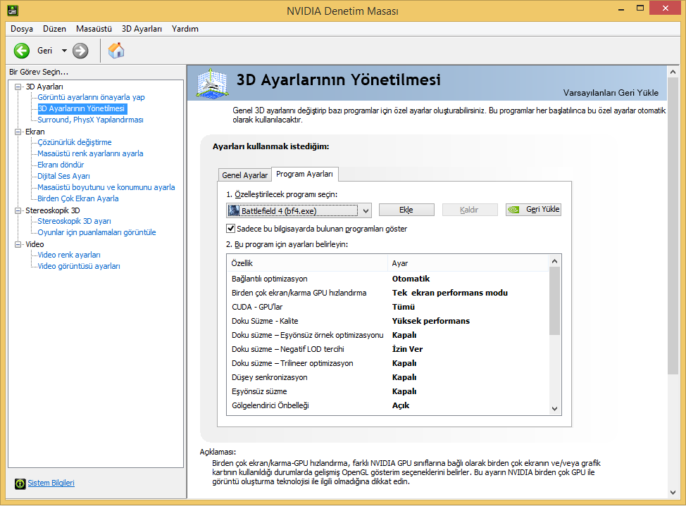
Task: Click the green Back arrow icon
Action: click(x=21, y=51)
